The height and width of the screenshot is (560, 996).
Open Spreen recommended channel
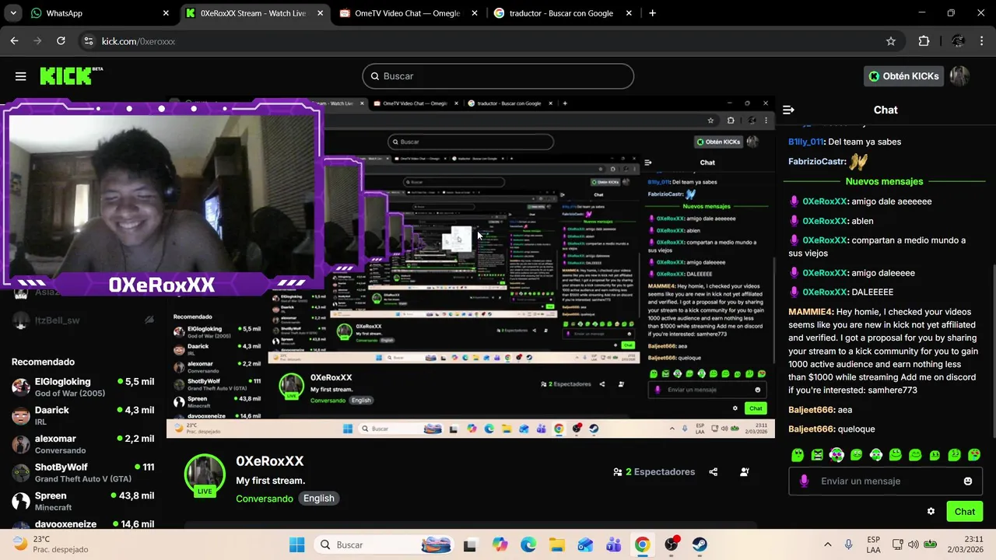tap(82, 501)
